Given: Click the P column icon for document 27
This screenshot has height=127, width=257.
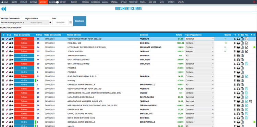Looking at the screenshot, I should (x=250, y=101).
